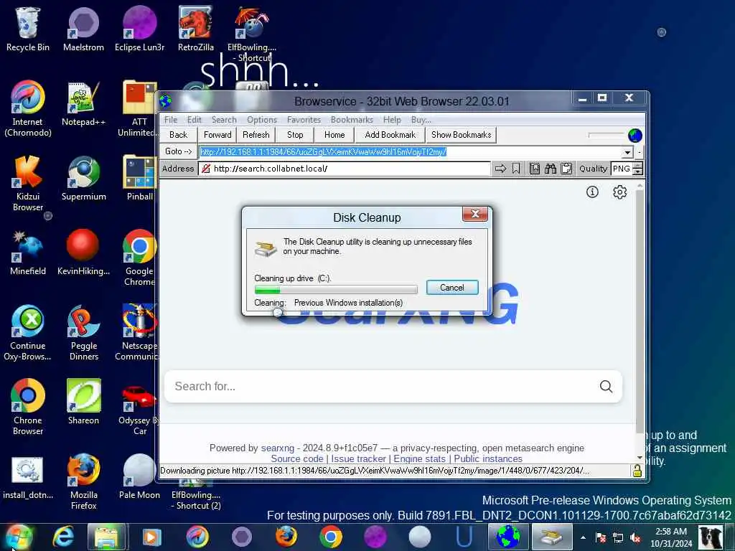Open the Maelstrom desktop shortcut
This screenshot has width=735, height=551.
tap(83, 29)
